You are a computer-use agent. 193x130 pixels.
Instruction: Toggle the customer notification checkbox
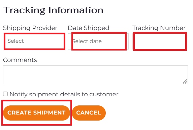(5, 94)
